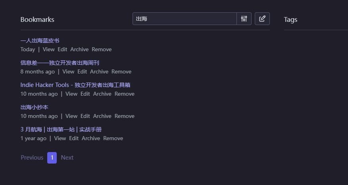This screenshot has width=348, height=185.
Task: Archive the 信息差 weekly bookmark
Action: [99, 71]
